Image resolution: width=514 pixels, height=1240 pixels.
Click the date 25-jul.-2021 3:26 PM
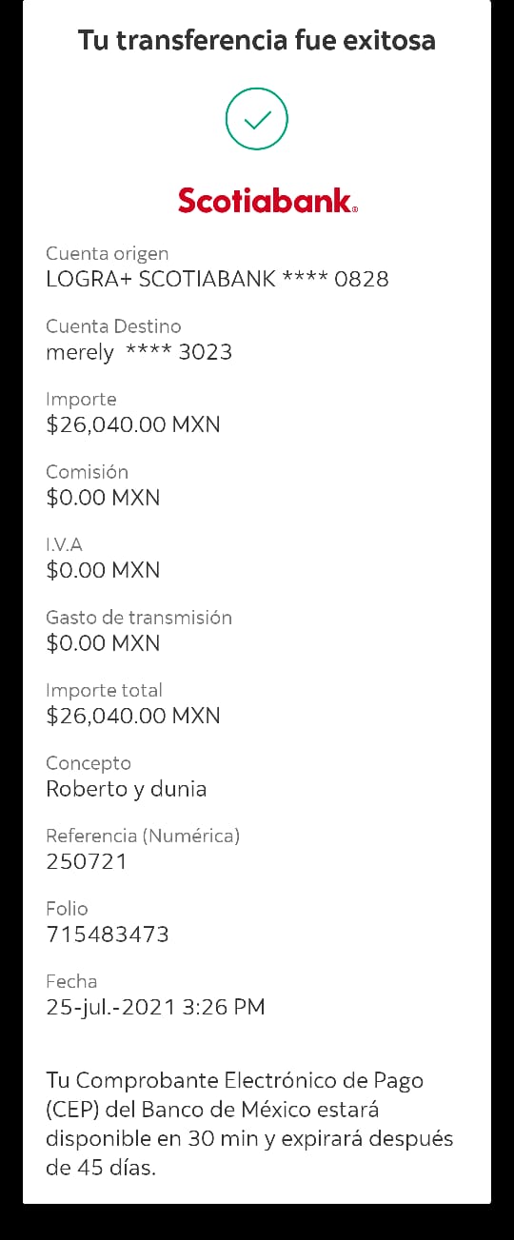coord(155,1007)
